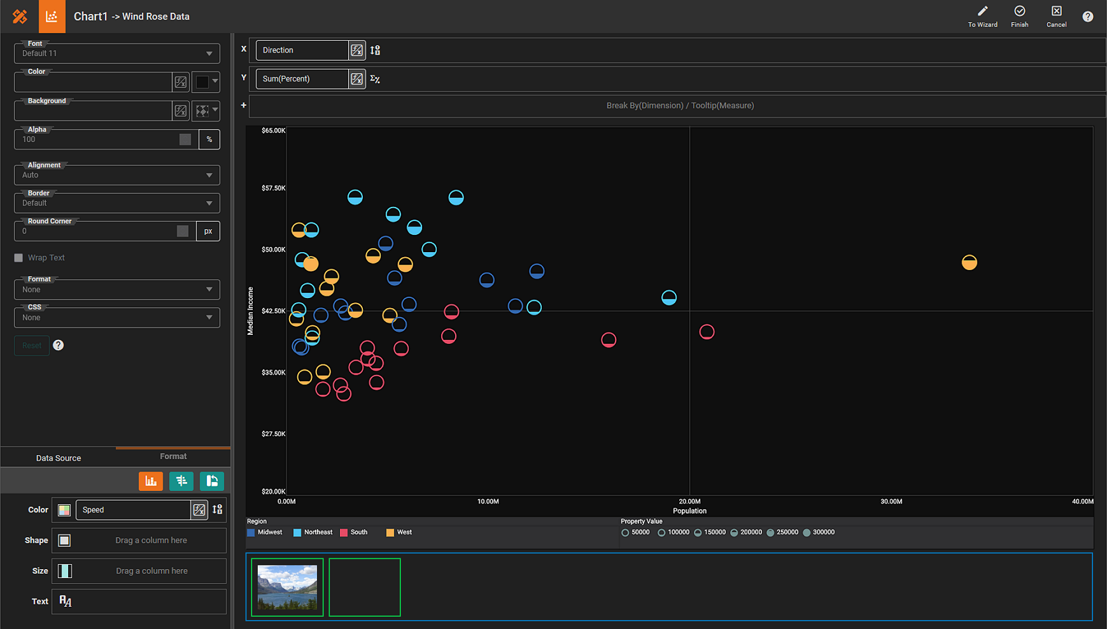Open the formula editor for Direction field
The height and width of the screenshot is (629, 1107).
[x=356, y=50]
